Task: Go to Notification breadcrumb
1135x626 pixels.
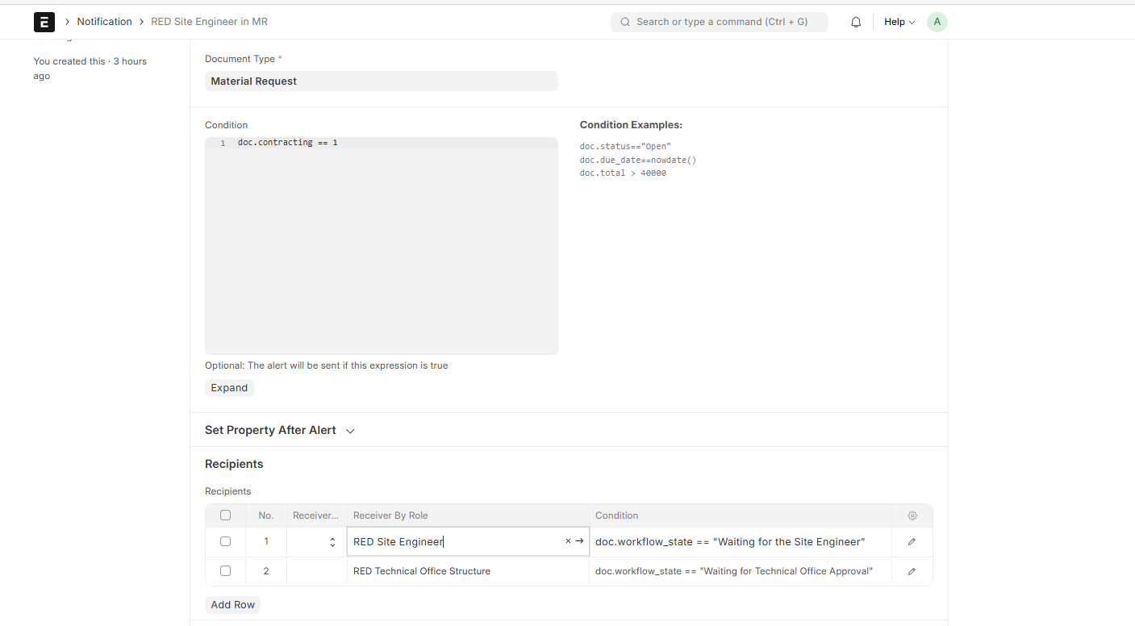Action: (x=104, y=22)
